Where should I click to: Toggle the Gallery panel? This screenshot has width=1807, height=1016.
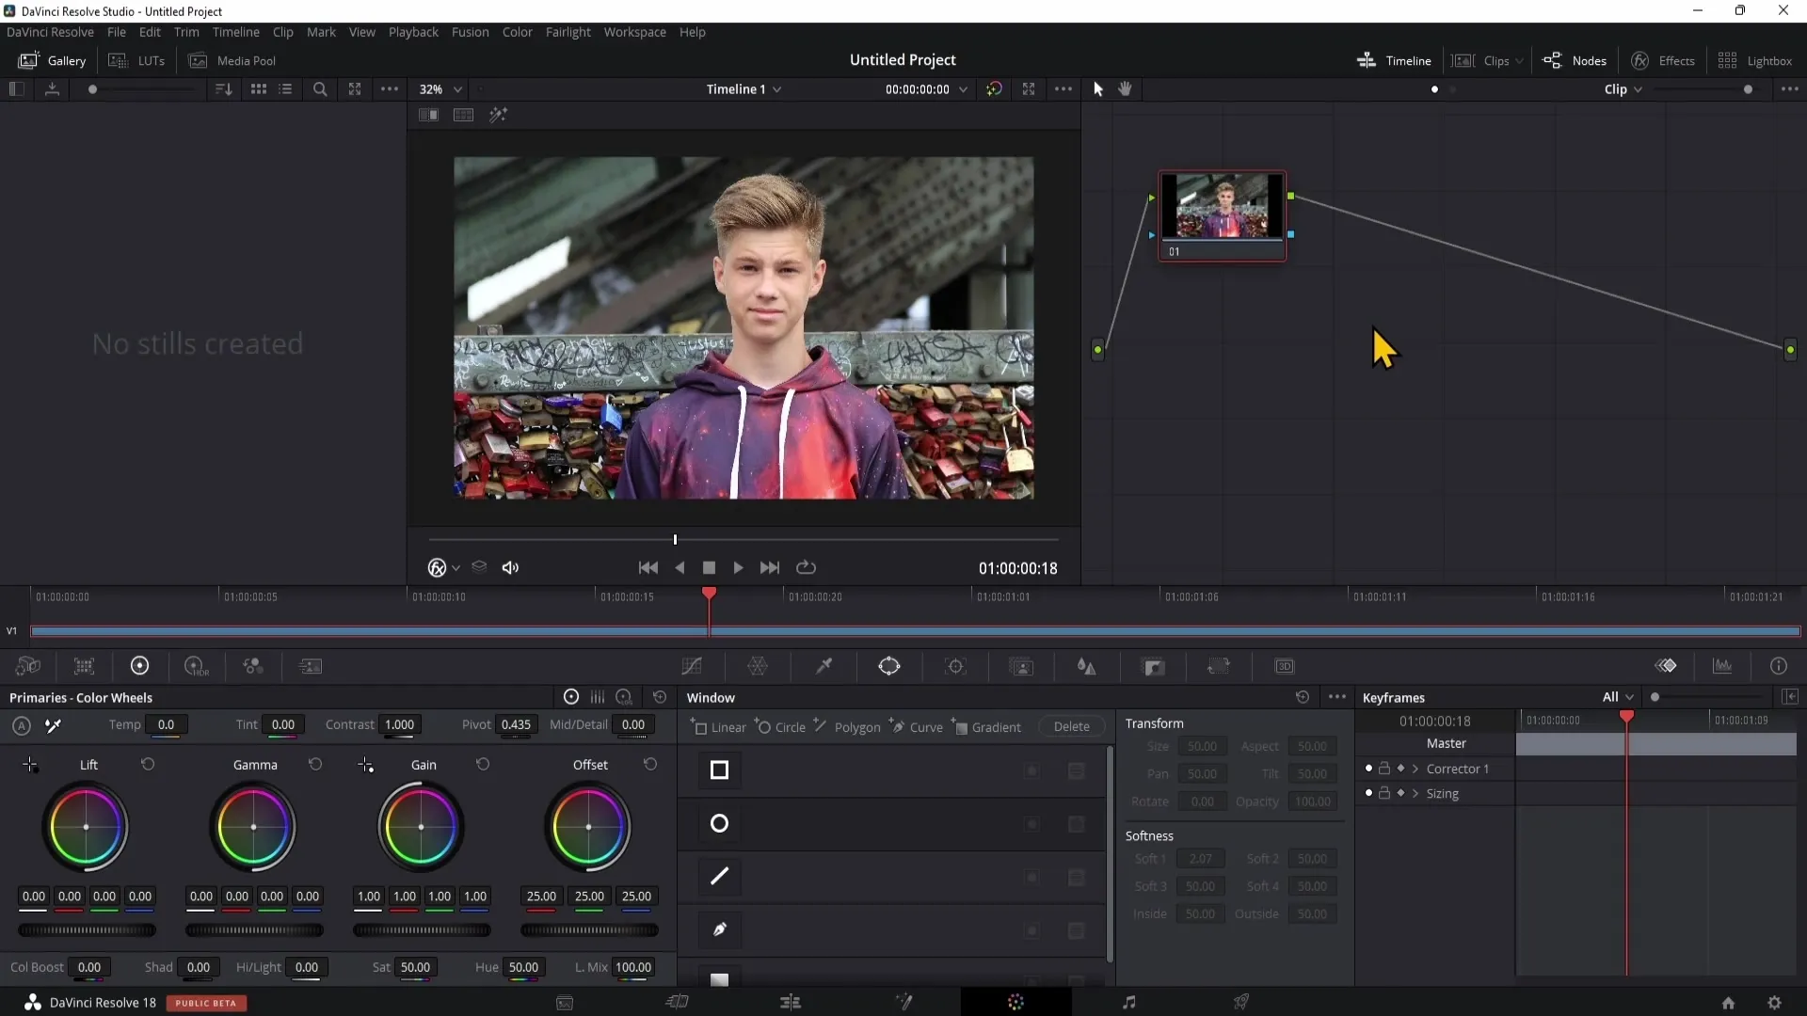(53, 60)
